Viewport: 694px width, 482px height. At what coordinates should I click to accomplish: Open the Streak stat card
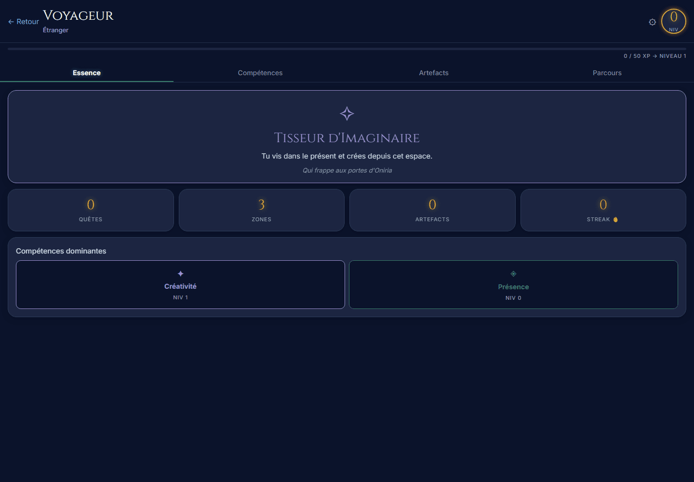[603, 210]
